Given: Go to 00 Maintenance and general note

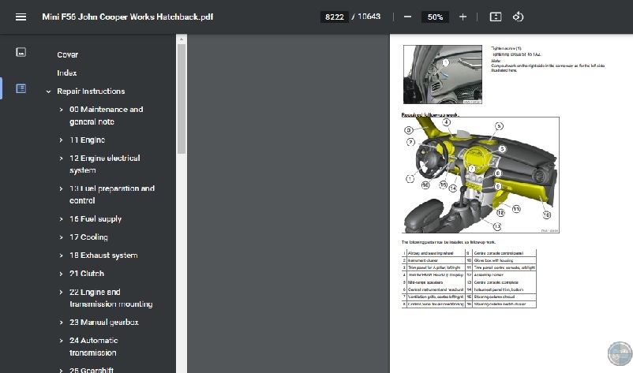Looking at the screenshot, I should pos(107,115).
